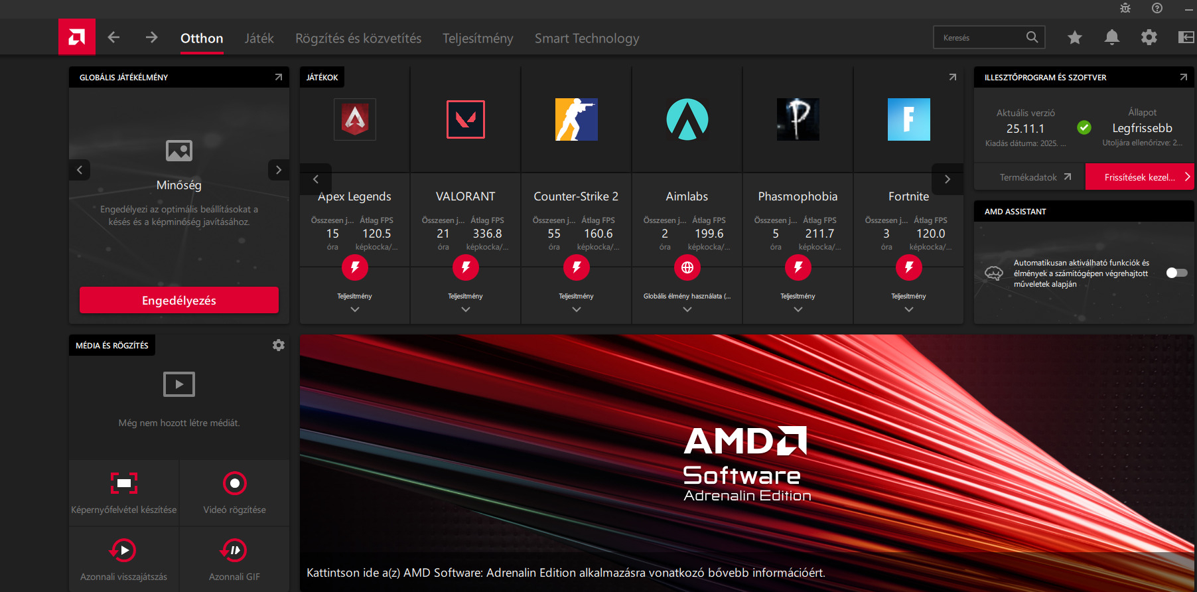Click the magnifier search icon
Image resolution: width=1197 pixels, height=592 pixels.
(x=1032, y=37)
